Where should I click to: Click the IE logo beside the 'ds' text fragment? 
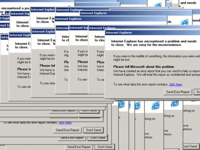pos(185,22)
